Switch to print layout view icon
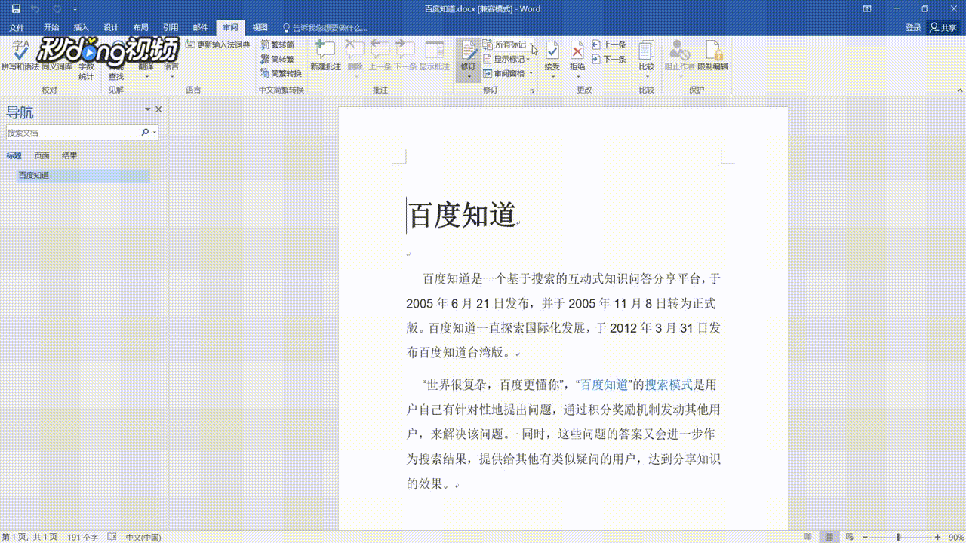 point(829,537)
